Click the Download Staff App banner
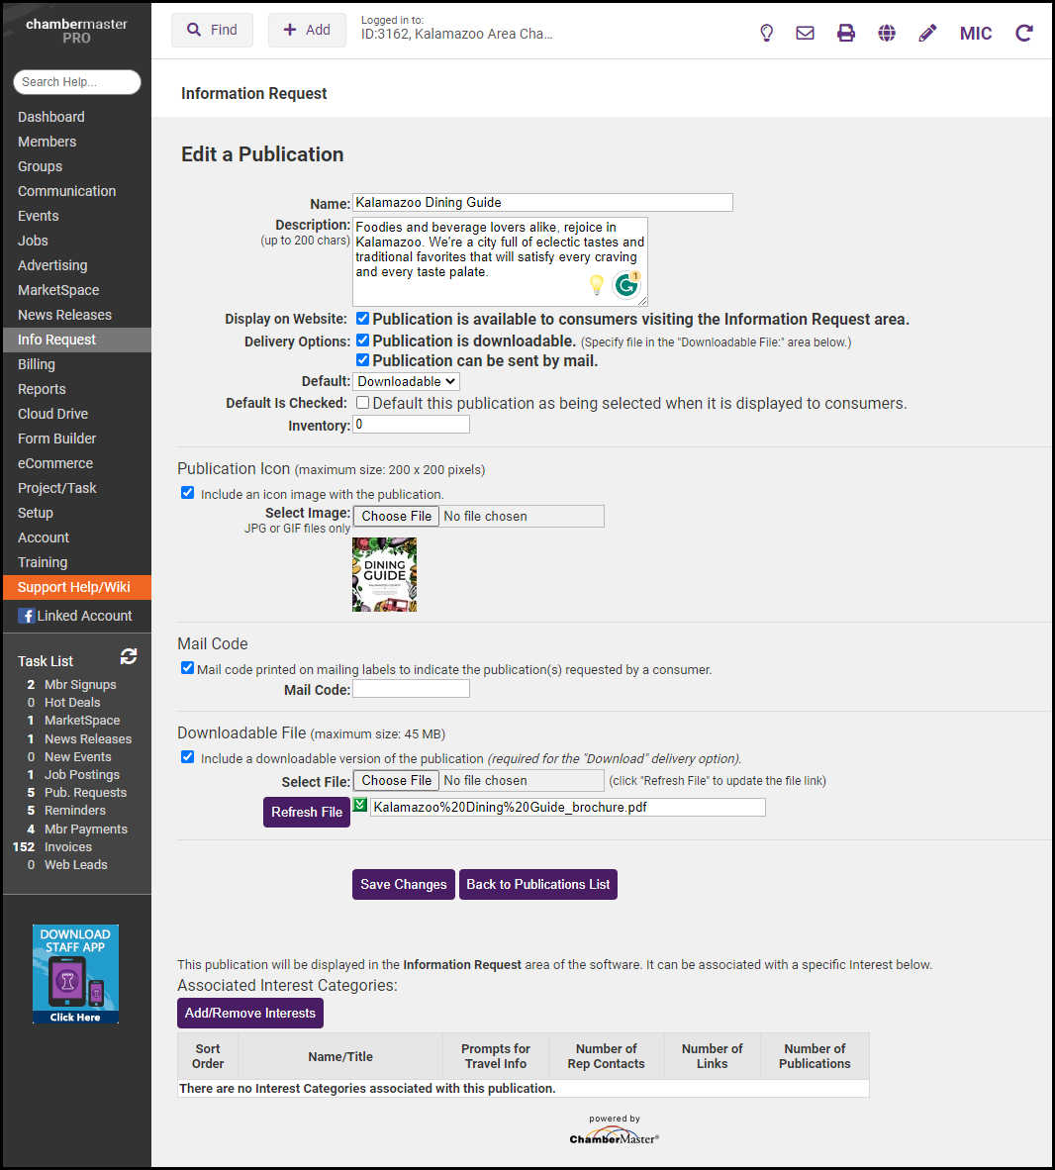Image resolution: width=1055 pixels, height=1170 pixels. (x=75, y=974)
